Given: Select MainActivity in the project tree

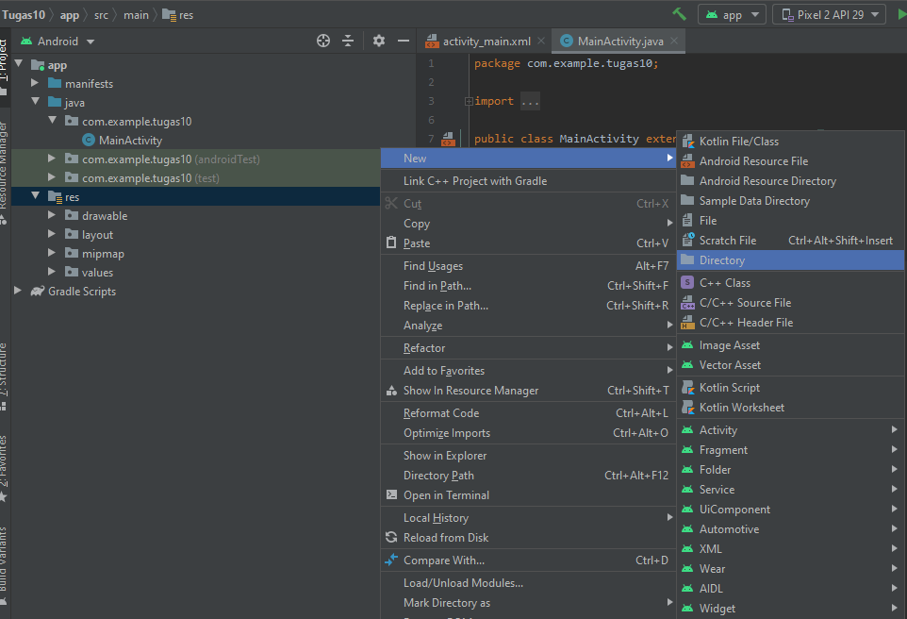Looking at the screenshot, I should point(130,141).
